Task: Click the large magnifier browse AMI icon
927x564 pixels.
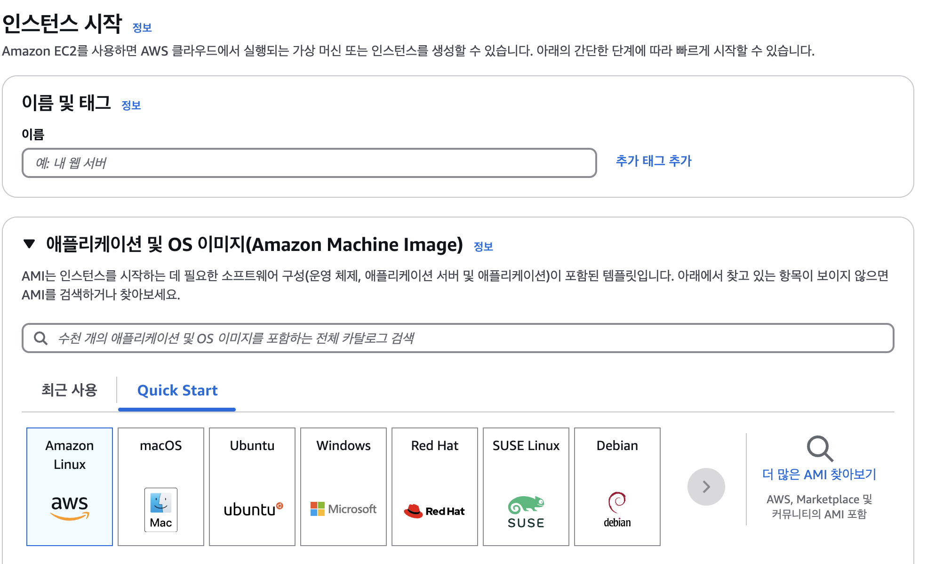Action: [819, 448]
